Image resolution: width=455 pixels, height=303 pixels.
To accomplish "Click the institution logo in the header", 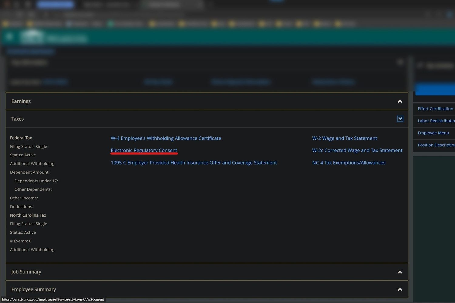I will 32,37.
